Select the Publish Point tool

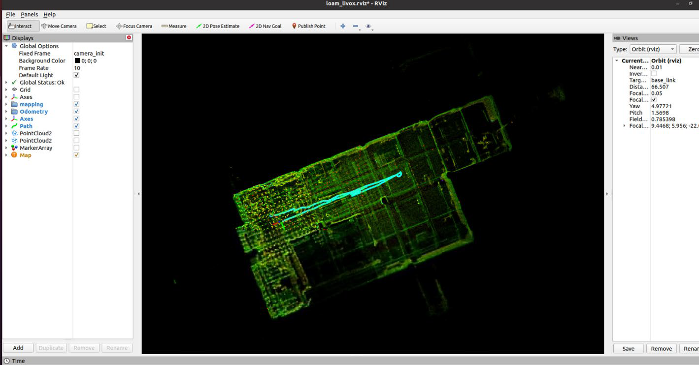click(x=309, y=26)
